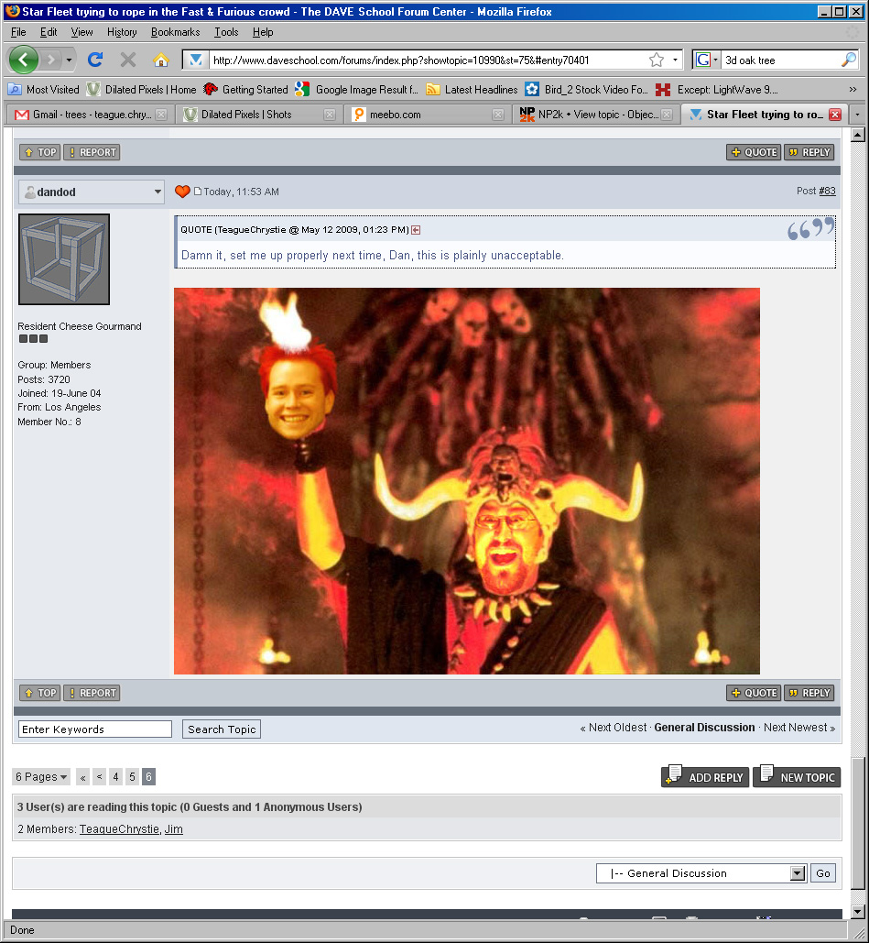
Task: Click the REPORT button under dandod's post
Action: 92,693
